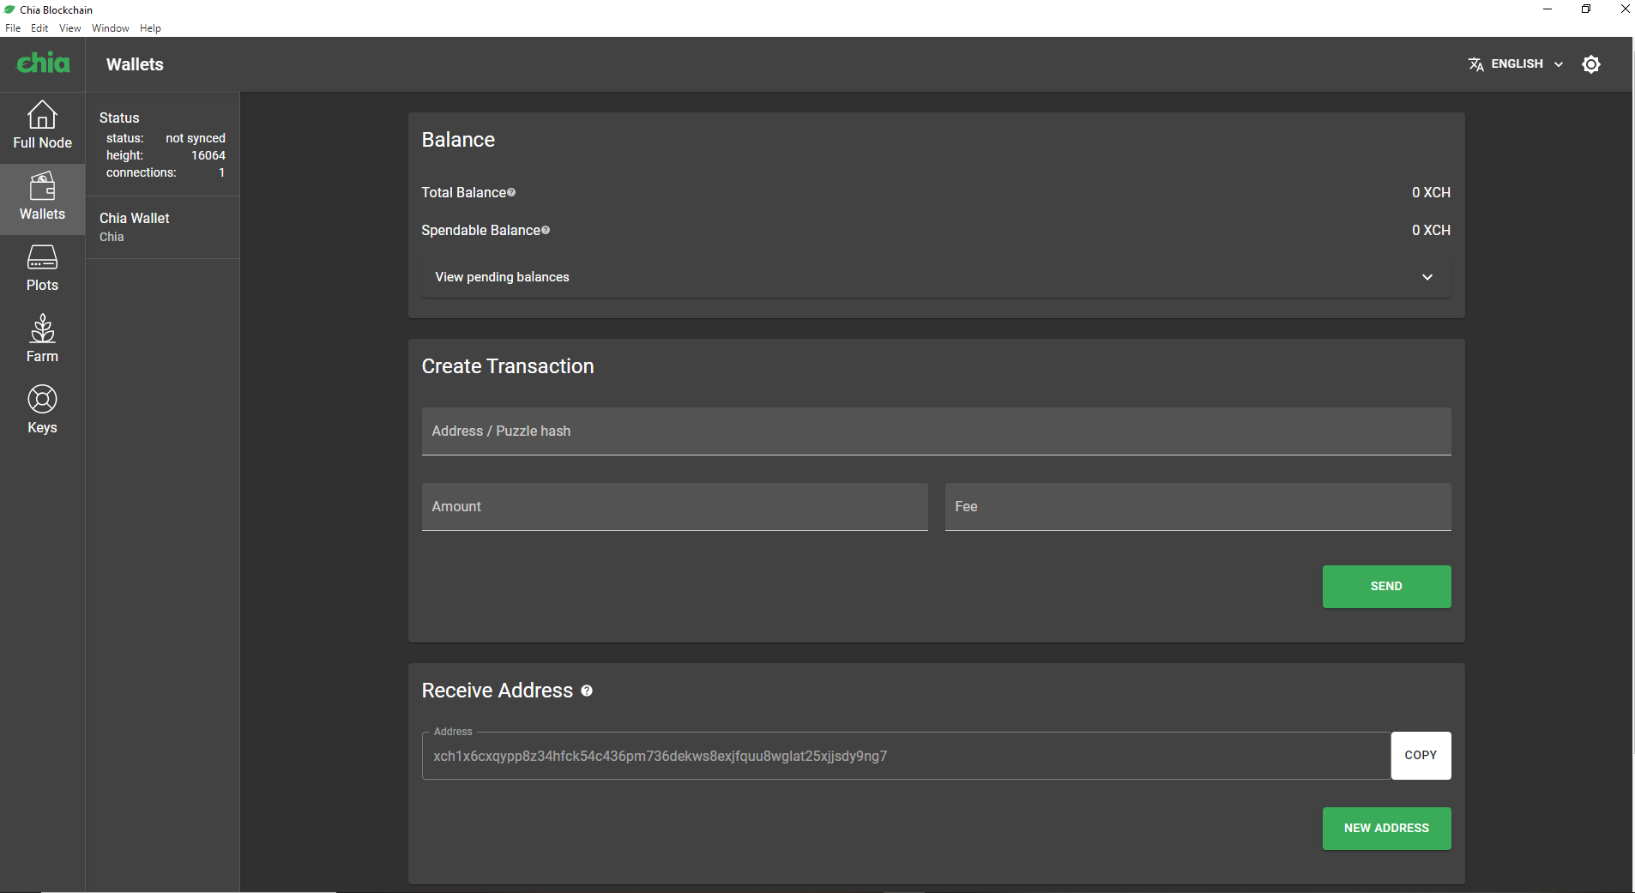Click the Total Balance 0 XCH value
This screenshot has height=893, width=1635.
(x=1431, y=192)
